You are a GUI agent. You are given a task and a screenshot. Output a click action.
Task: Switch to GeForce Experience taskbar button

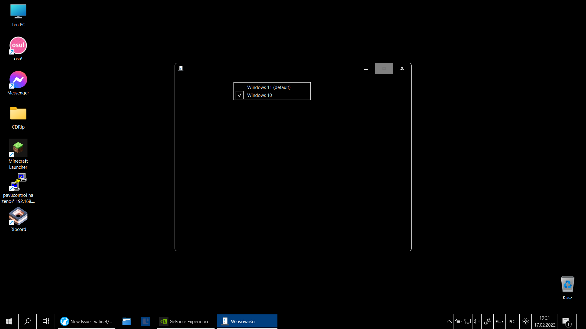(186, 321)
